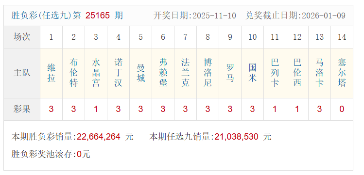This screenshot has width=364, height=175.
Task: Select the 任选九 sales amount 21,038,530
Action: [236, 137]
